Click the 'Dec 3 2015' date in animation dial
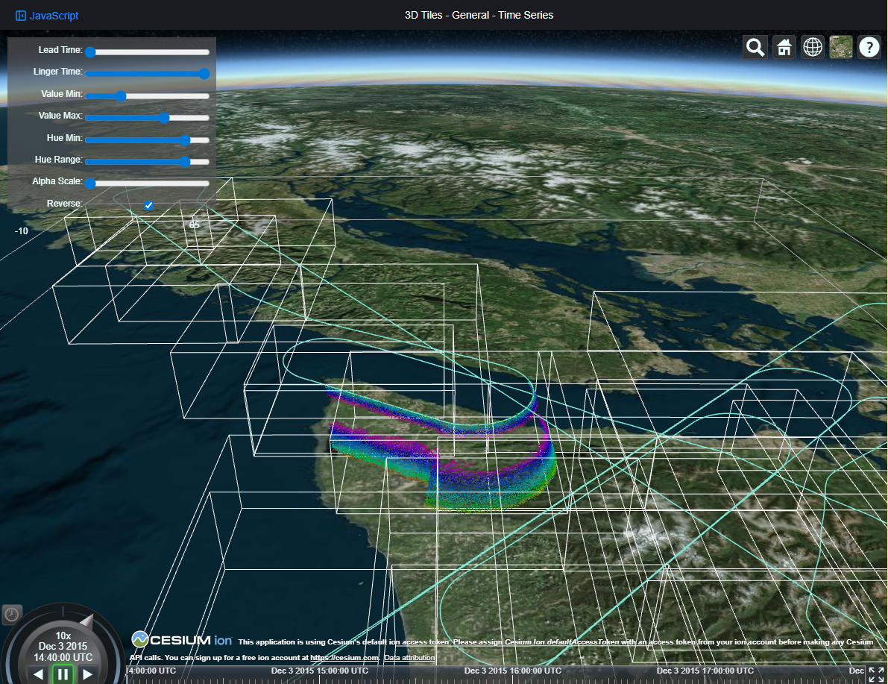888x684 pixels. point(63,647)
